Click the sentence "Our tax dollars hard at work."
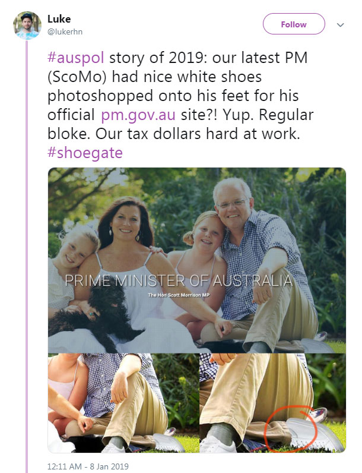 (198, 134)
